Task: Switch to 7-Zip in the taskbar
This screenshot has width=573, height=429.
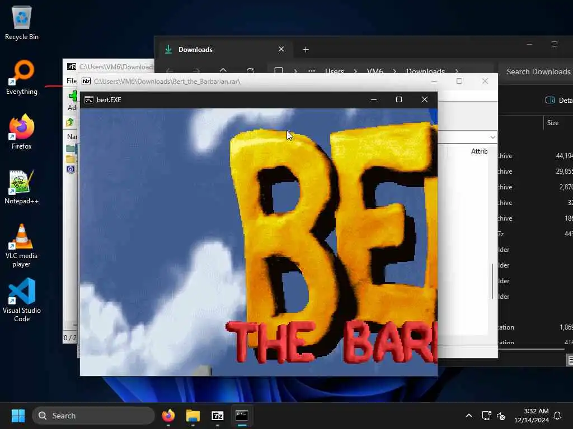Action: [x=218, y=416]
